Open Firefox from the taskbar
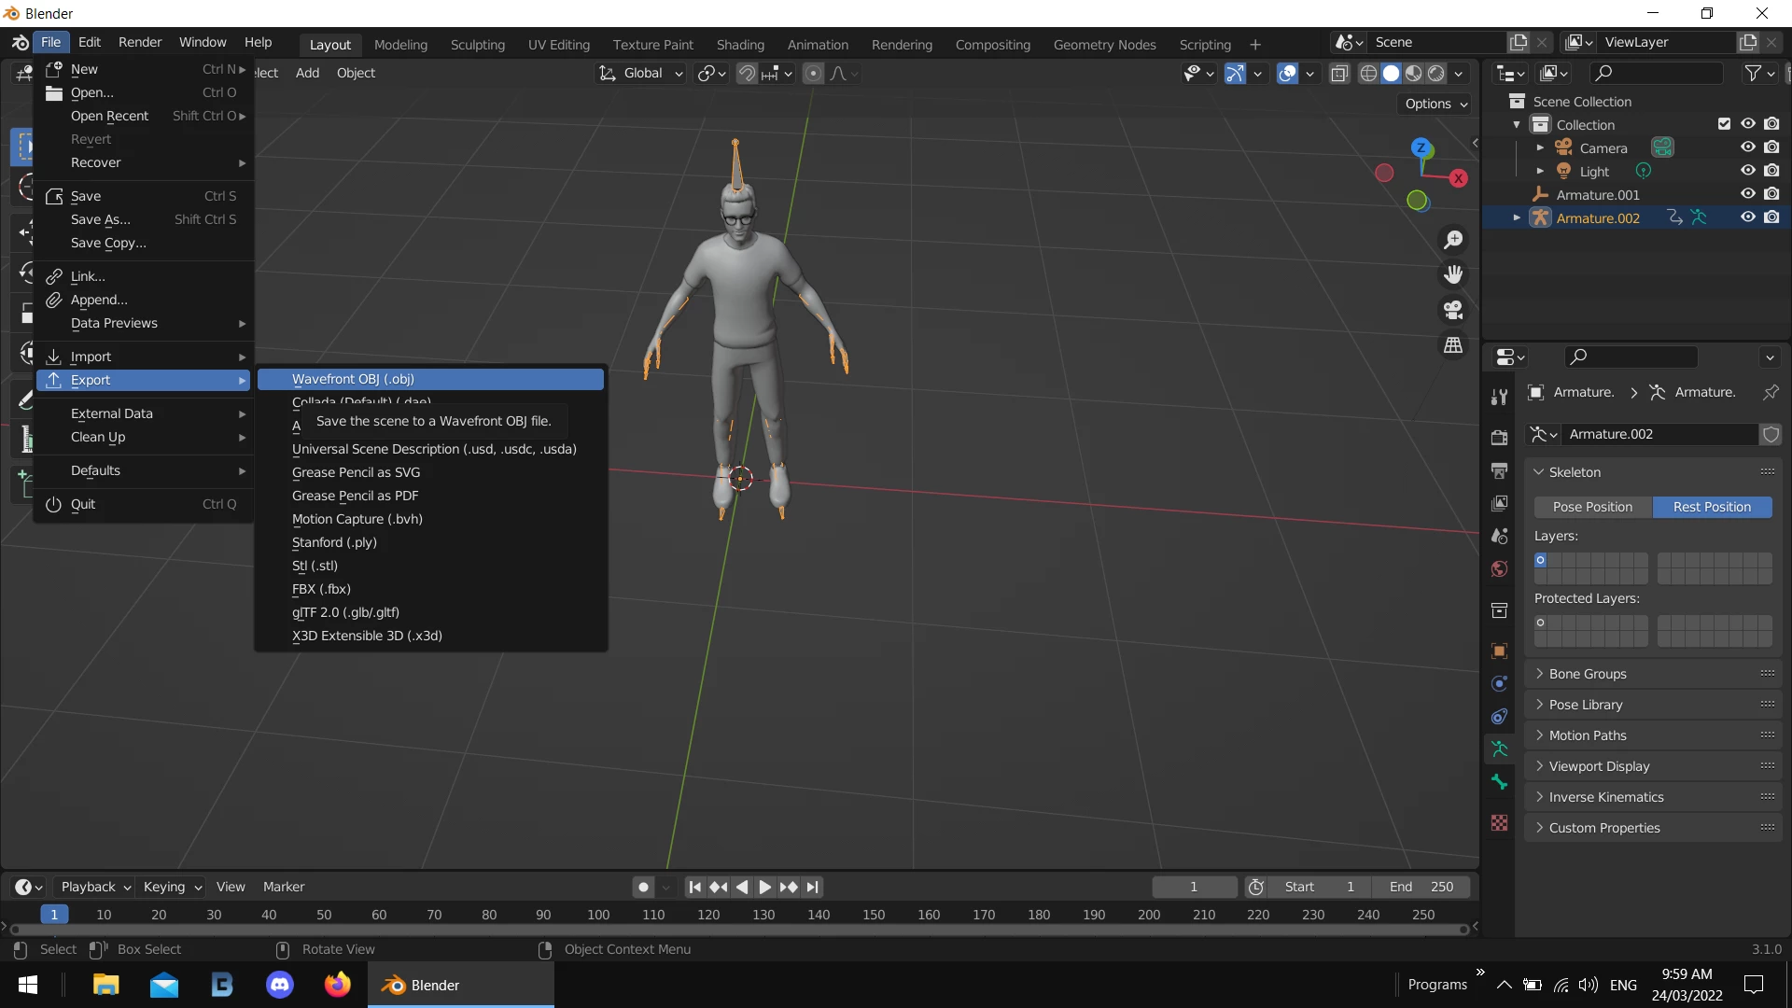 click(337, 985)
